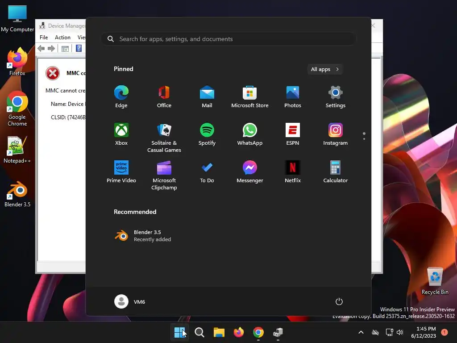
Task: Open File menu in Device Manager
Action: coord(44,38)
